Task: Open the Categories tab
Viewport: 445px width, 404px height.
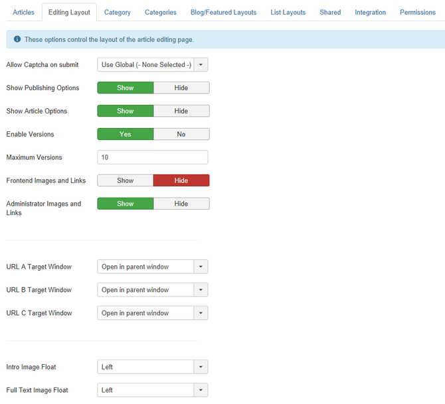Action: [x=161, y=12]
